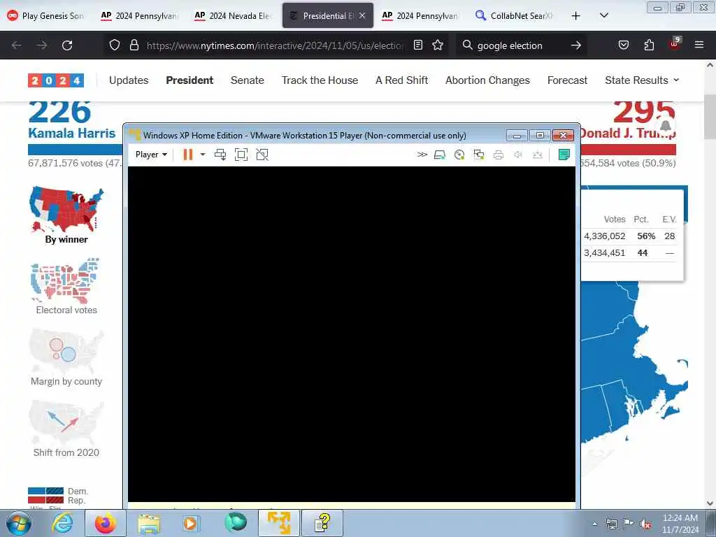Enter VMware full screen mode
Image resolution: width=716 pixels, height=537 pixels.
coord(241,155)
